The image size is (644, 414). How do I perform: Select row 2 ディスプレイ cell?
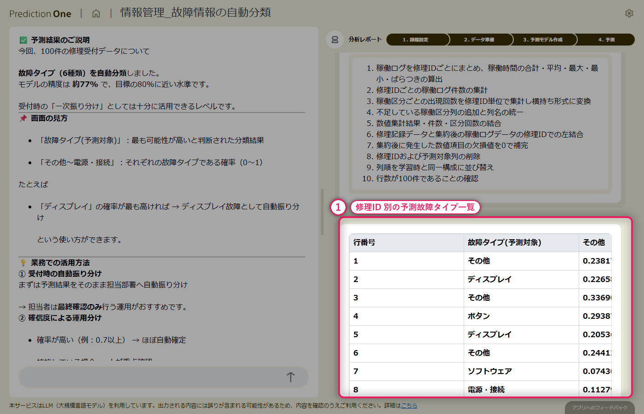(521, 279)
